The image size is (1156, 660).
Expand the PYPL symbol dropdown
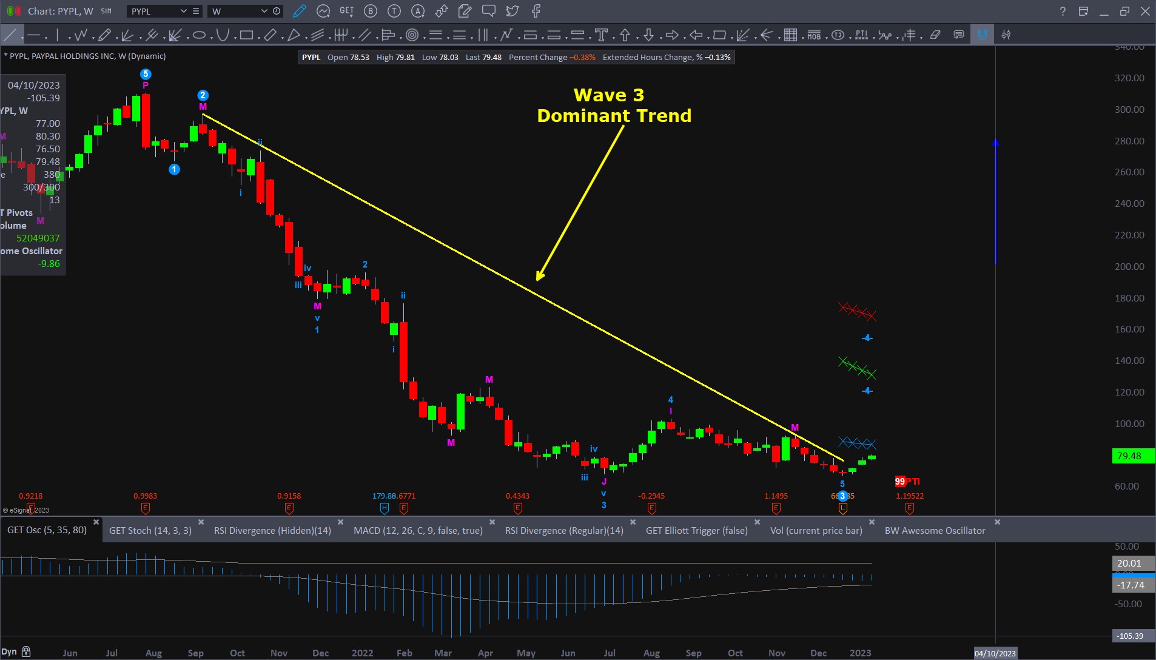point(183,11)
